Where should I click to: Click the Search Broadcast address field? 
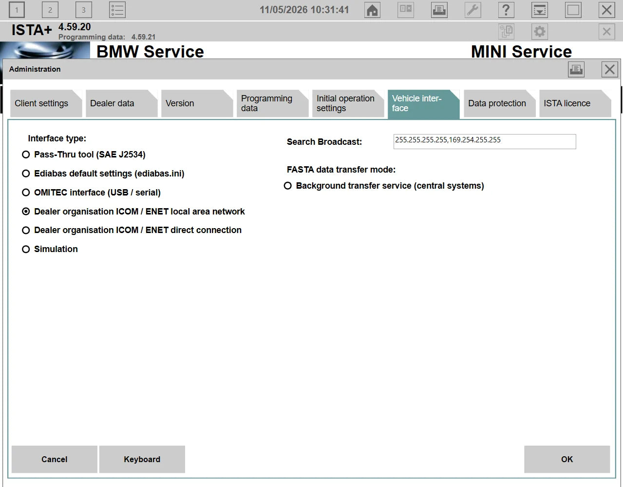[x=485, y=141]
